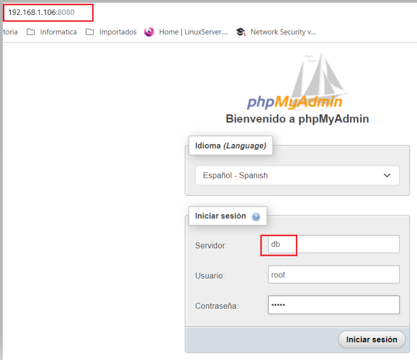The image size is (417, 360).
Task: Click the phpMyAdmin wordmark text logo
Action: click(x=295, y=102)
